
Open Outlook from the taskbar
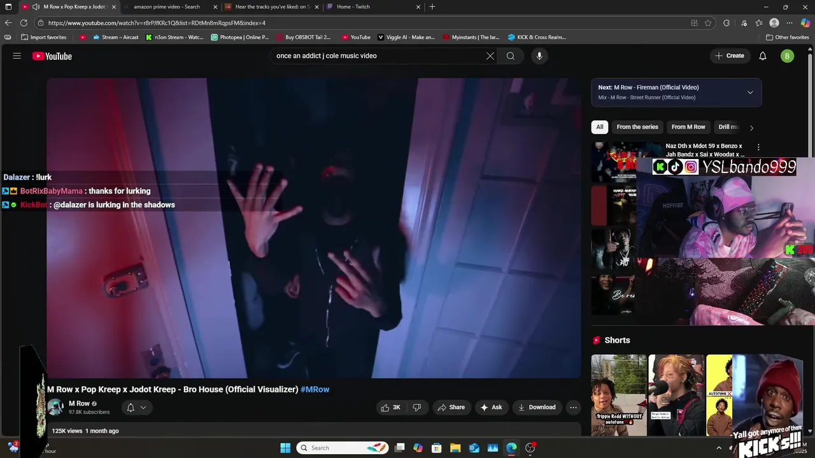click(474, 448)
